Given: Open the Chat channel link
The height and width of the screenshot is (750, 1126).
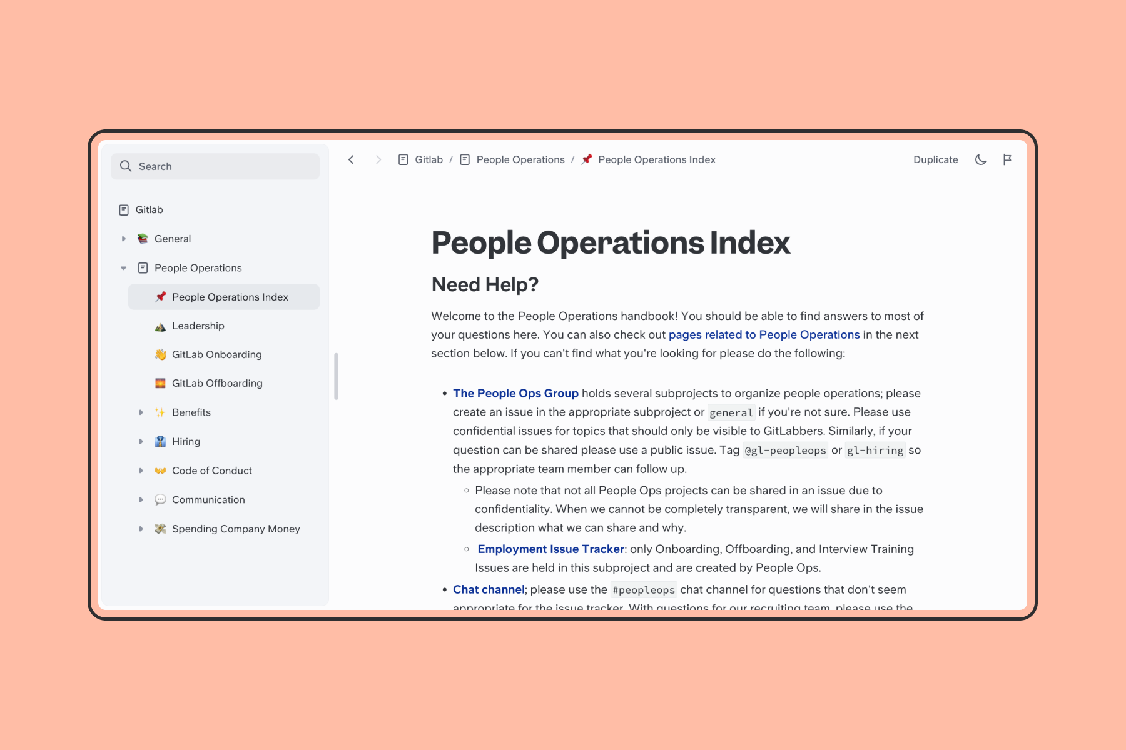Looking at the screenshot, I should coord(489,590).
